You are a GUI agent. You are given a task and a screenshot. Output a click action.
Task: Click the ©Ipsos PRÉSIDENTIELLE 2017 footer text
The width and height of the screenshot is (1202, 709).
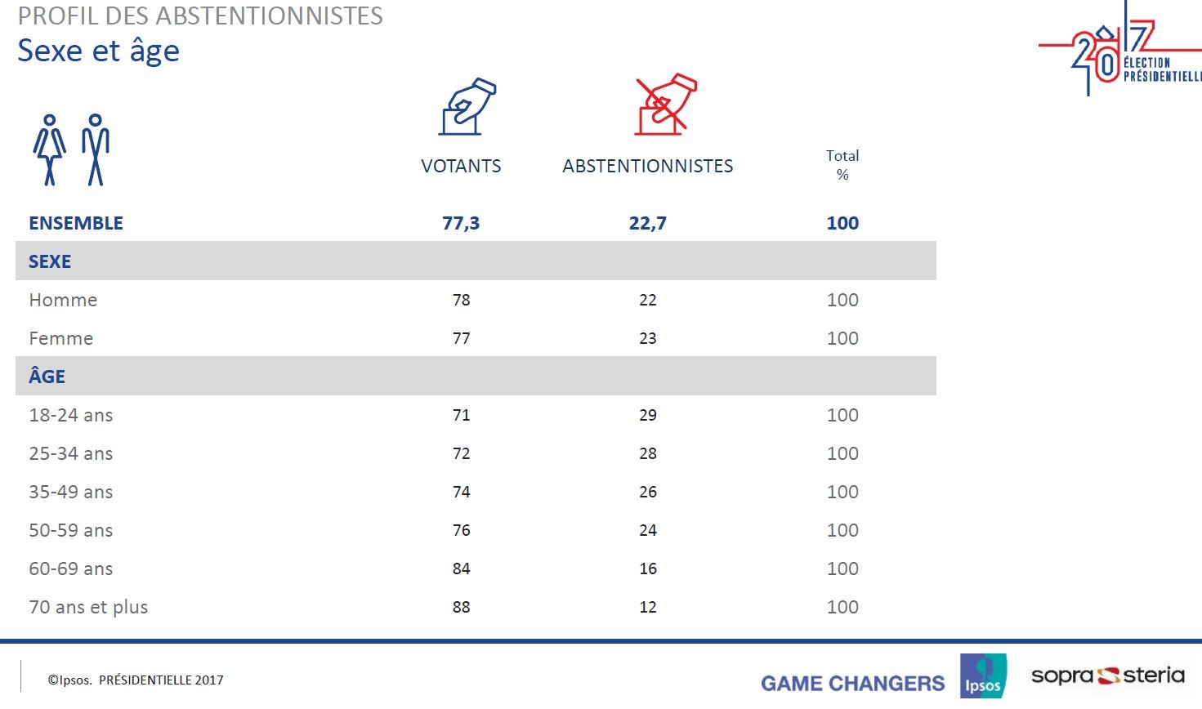[x=136, y=680]
